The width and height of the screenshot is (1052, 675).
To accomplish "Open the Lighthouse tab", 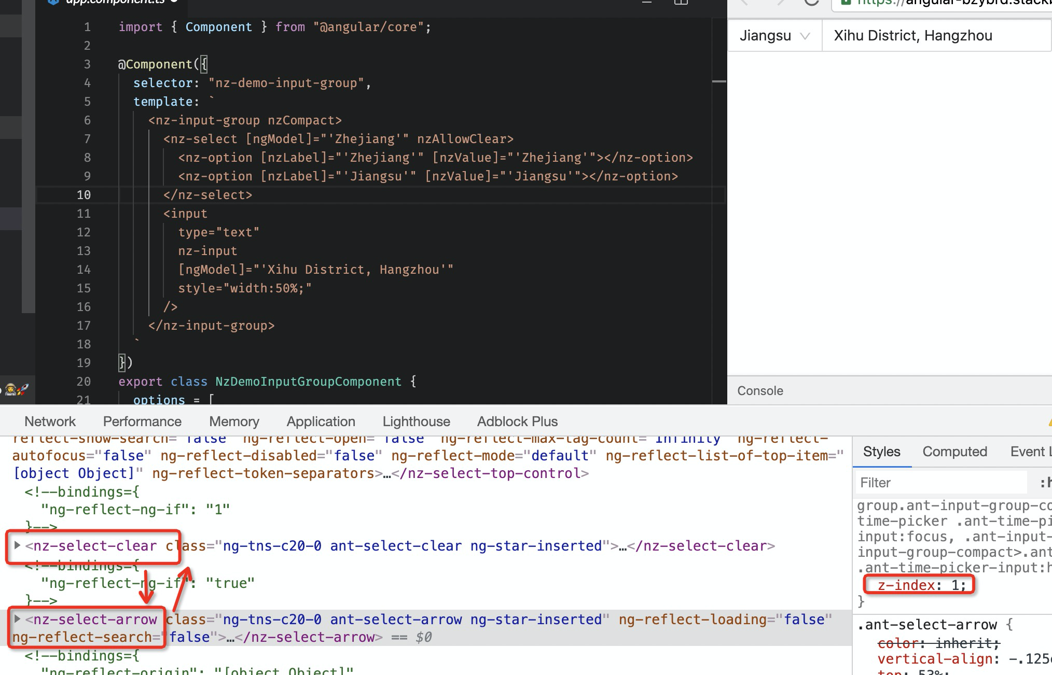I will tap(416, 421).
